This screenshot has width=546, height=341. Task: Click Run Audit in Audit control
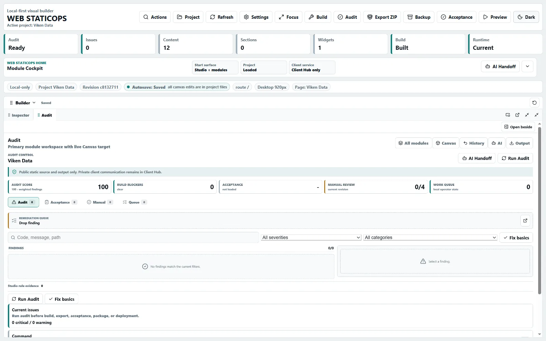click(x=515, y=158)
